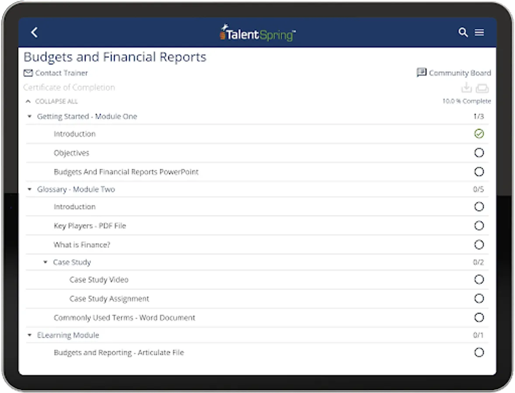
Task: Click Glossary - Module Two title
Action: (76, 190)
